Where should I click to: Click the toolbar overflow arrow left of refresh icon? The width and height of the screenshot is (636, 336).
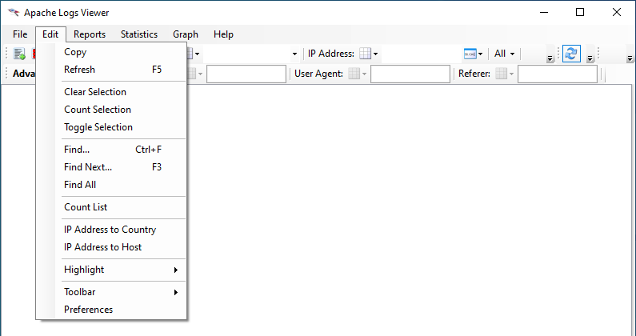tap(550, 58)
